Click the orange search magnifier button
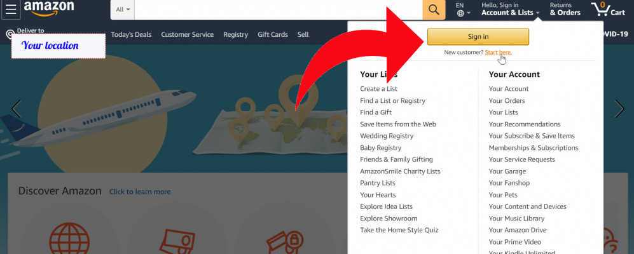 click(x=434, y=10)
